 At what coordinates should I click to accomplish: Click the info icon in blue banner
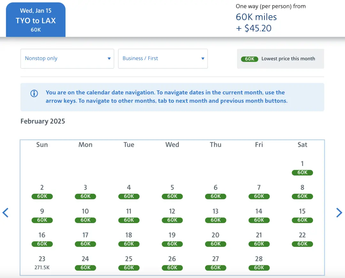(34, 94)
